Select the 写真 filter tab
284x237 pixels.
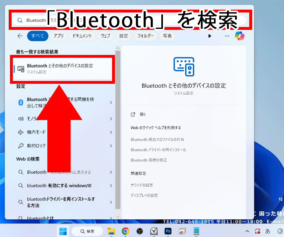point(167,36)
